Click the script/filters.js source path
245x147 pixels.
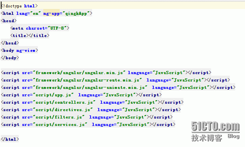point(59,117)
